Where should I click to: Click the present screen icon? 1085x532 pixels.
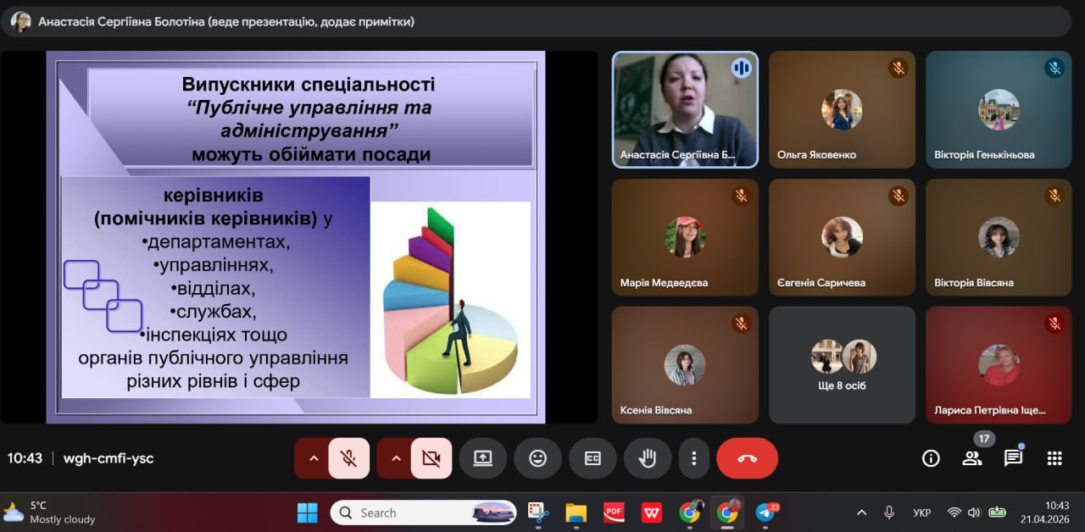click(x=482, y=458)
